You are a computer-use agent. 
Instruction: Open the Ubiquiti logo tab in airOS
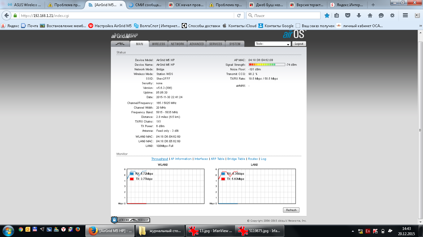click(x=120, y=44)
